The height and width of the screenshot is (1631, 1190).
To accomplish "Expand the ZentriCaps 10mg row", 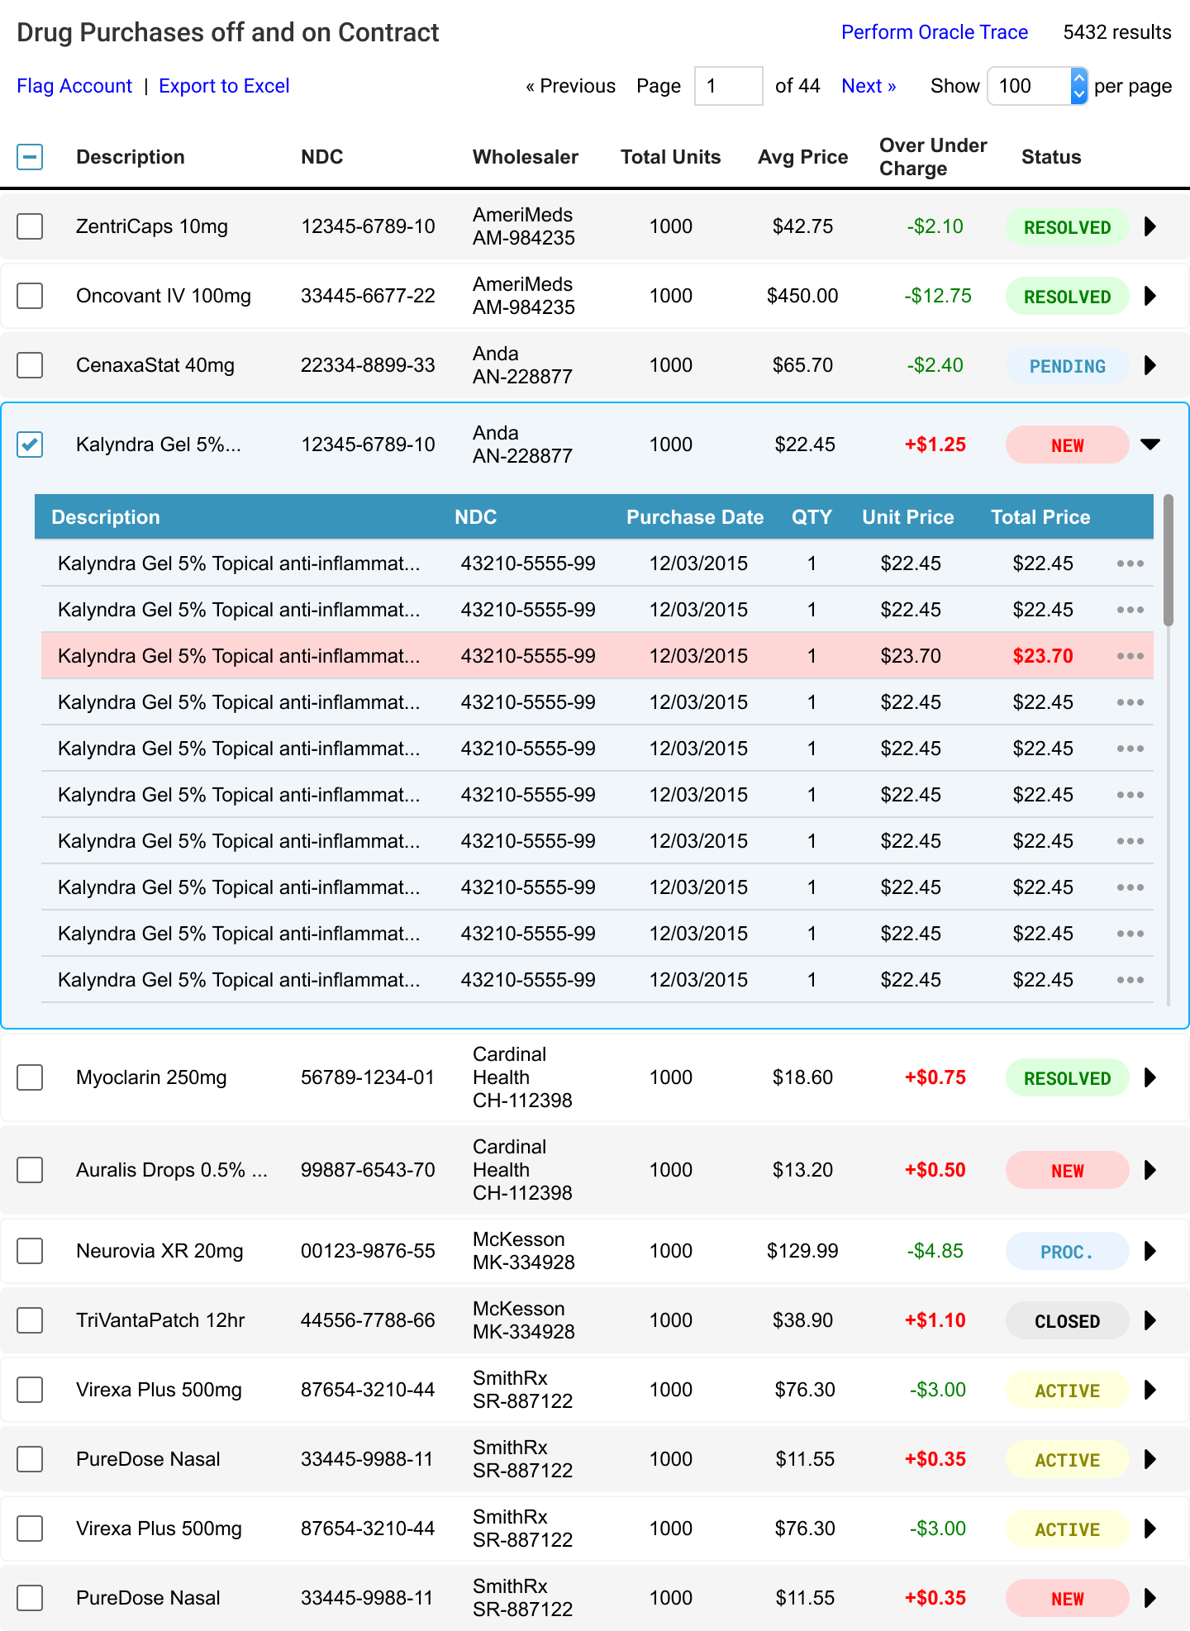I will click(x=1150, y=226).
